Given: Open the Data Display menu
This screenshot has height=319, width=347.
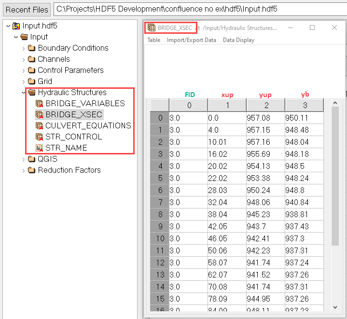Looking at the screenshot, I should [x=238, y=40].
